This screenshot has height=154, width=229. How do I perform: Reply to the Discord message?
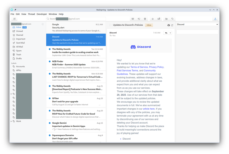pyautogui.click(x=166, y=33)
